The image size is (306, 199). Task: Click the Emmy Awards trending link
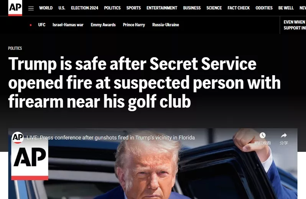[103, 25]
